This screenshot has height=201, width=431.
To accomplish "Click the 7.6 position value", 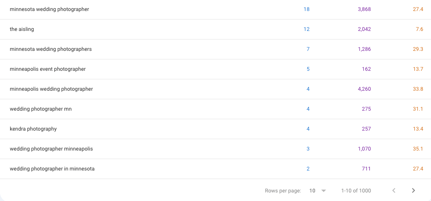I will tap(419, 29).
